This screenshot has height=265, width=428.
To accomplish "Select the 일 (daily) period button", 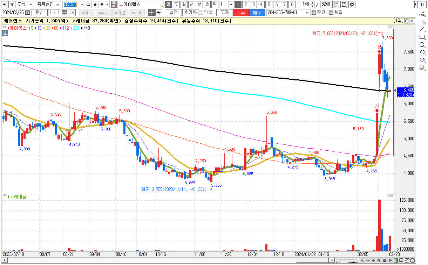I will coord(168,5).
